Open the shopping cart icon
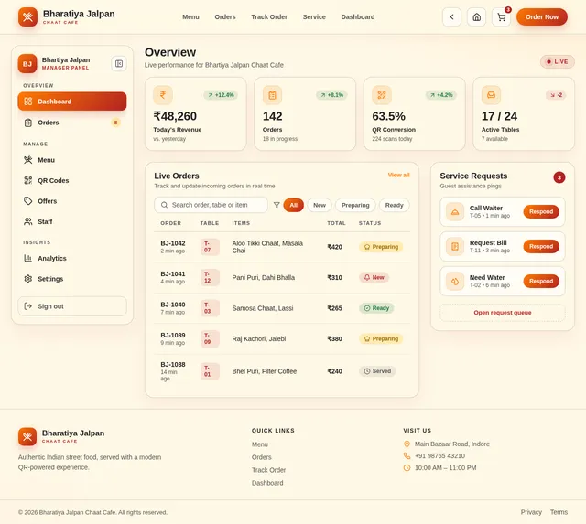 [x=501, y=16]
